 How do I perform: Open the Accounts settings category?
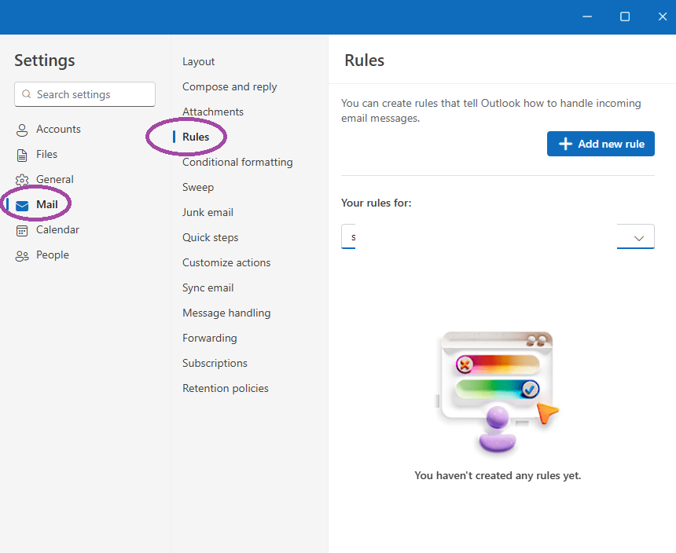(x=58, y=129)
